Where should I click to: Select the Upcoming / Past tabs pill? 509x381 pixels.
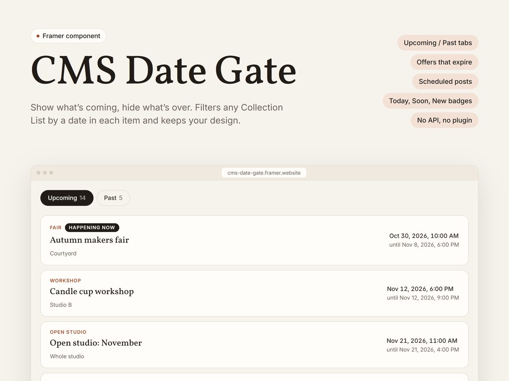438,43
